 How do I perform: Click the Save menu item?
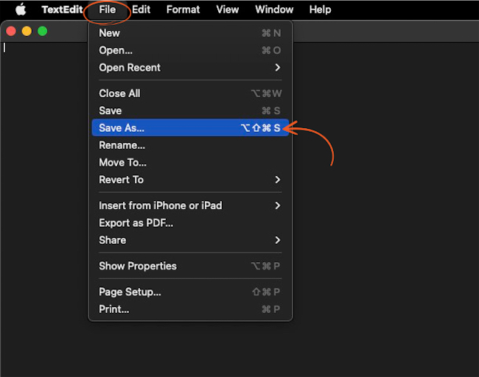(190, 110)
